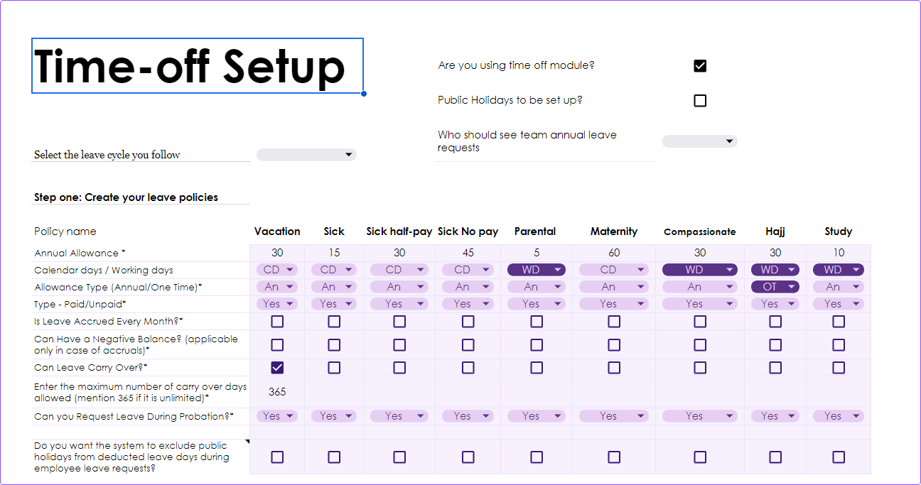Enable Public Holidays to be set up
Screen dimensions: 921x485
tap(700, 101)
